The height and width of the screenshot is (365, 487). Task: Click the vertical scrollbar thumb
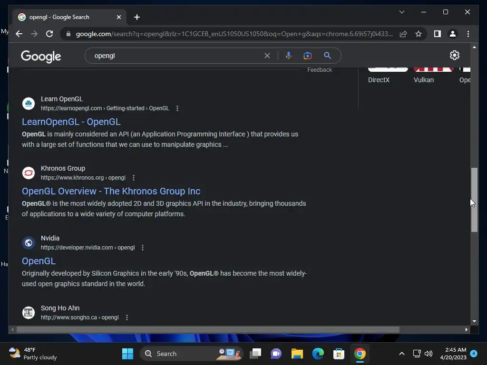click(474, 200)
